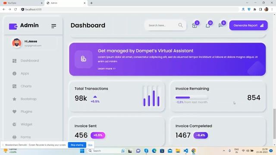Viewport: 276px width, 155px height.
Task: Click the -6.4% badge under Invoice Completed
Action: (201, 135)
